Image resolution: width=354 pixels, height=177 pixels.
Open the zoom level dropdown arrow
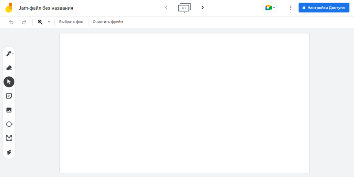point(49,22)
